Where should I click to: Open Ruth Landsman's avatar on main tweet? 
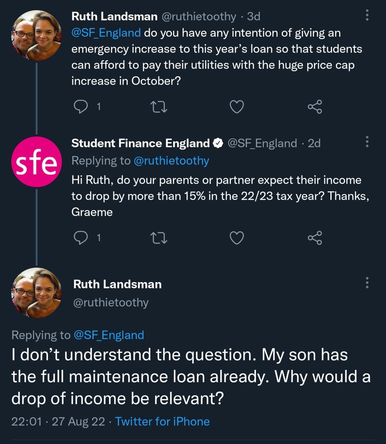click(36, 293)
